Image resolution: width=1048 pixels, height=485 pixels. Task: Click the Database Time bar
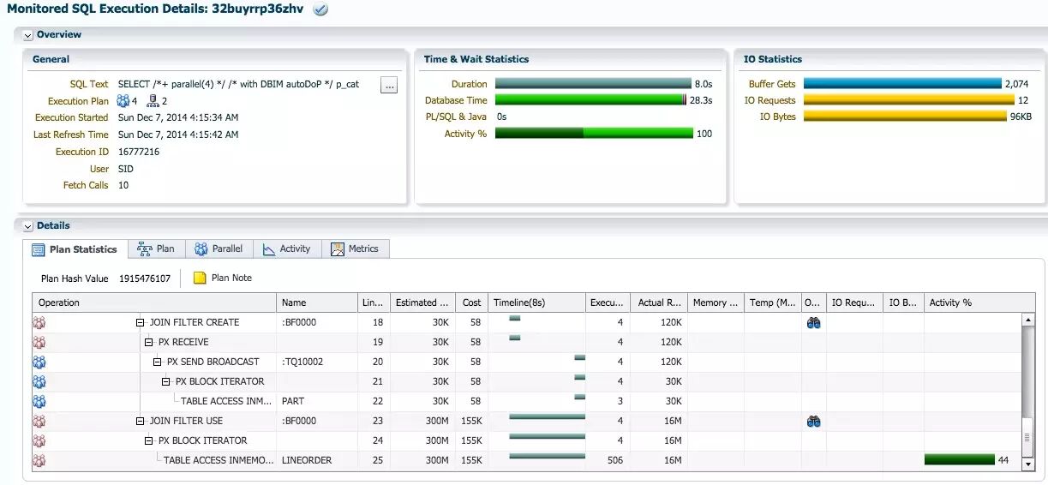pos(591,100)
